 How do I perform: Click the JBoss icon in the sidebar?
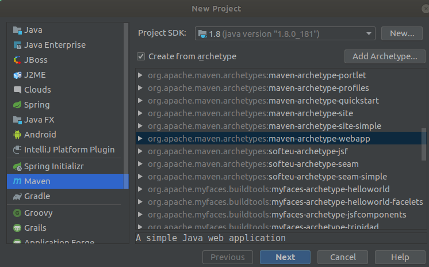17,60
